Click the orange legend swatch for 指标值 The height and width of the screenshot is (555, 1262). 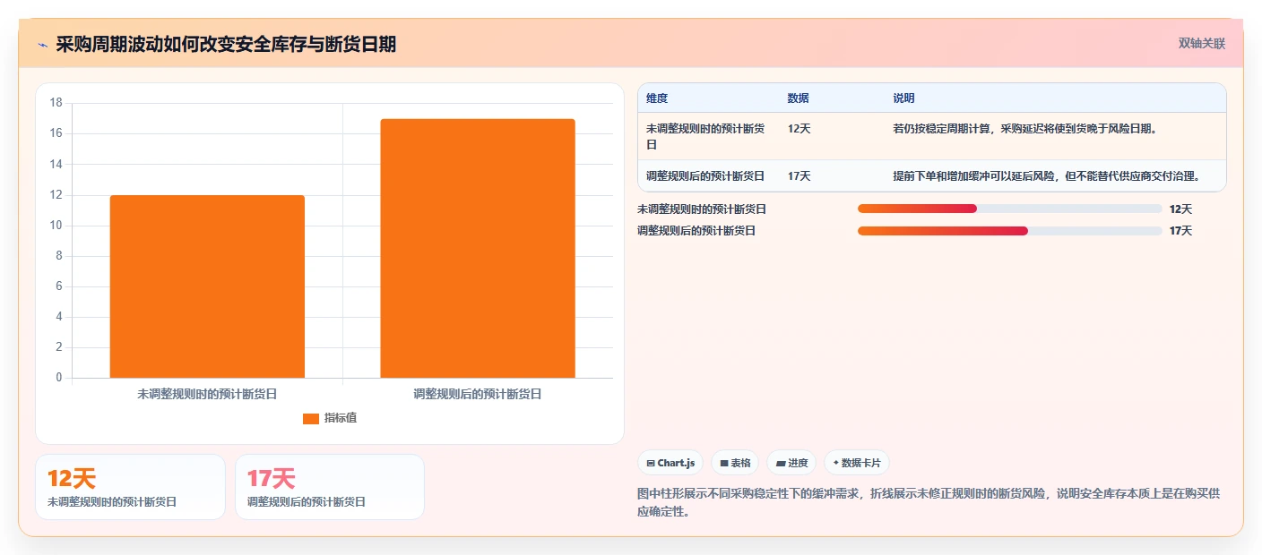tap(311, 418)
